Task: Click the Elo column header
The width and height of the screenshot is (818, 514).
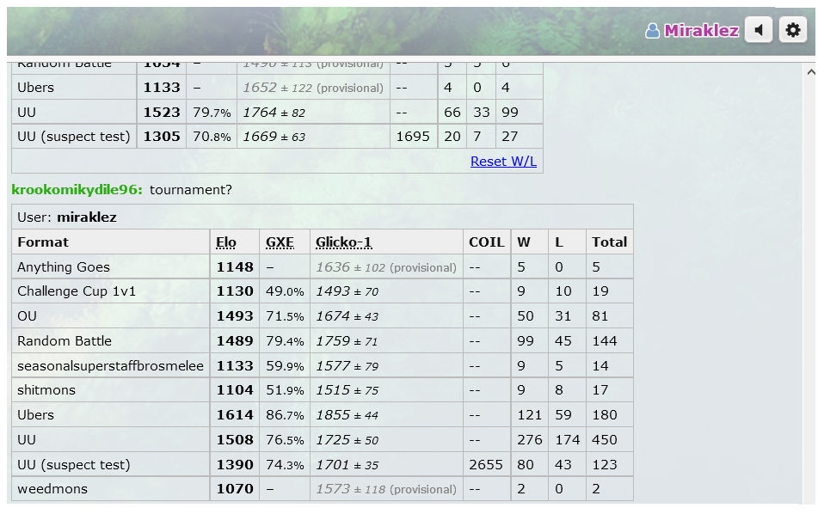Action: click(225, 242)
